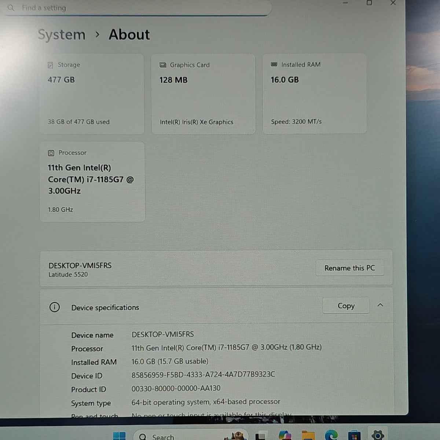Focus the Find a setting search field
Screen dimensions: 440x440
(x=137, y=8)
